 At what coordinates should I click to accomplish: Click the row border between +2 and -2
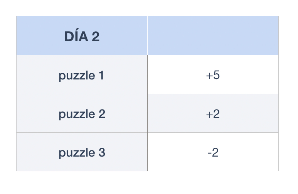(213, 132)
